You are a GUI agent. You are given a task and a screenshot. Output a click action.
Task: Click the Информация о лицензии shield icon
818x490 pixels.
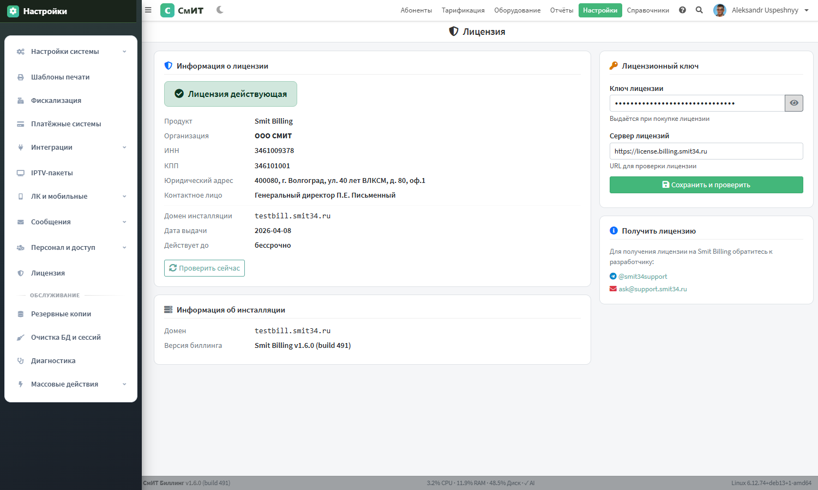point(169,66)
